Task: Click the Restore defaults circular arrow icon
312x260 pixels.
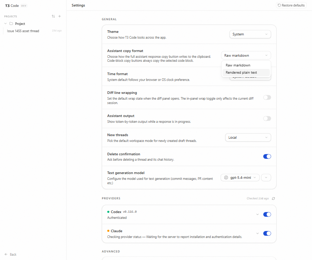Action: click(x=279, y=5)
